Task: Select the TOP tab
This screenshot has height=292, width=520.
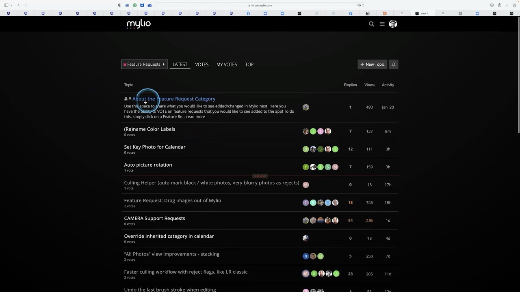Action: tap(249, 64)
